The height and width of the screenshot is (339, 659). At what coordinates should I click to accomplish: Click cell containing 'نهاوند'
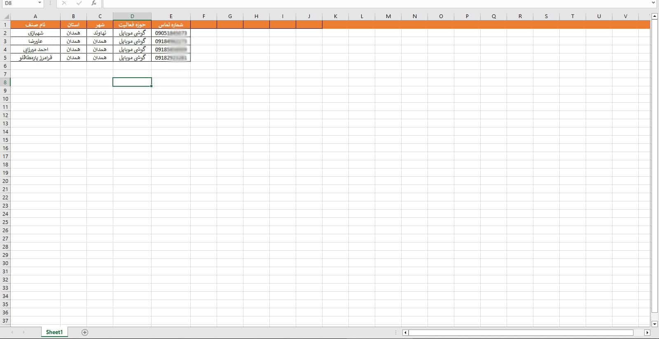tap(100, 33)
